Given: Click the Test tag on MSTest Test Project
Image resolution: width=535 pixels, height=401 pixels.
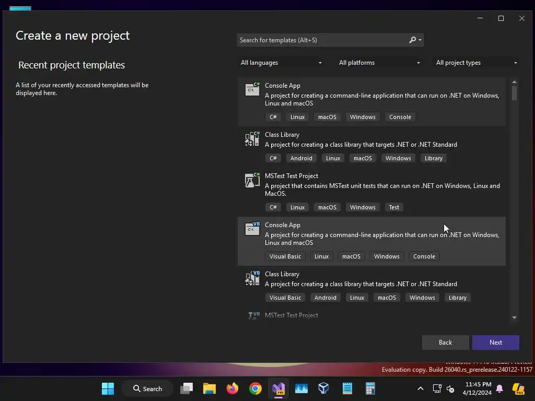Looking at the screenshot, I should [394, 207].
